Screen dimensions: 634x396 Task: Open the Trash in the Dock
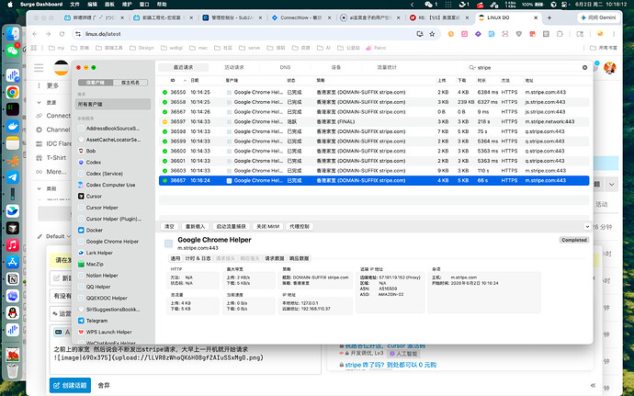[x=13, y=370]
